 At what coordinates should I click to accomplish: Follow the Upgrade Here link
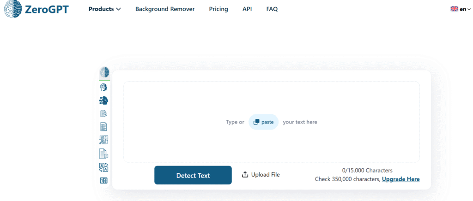pyautogui.click(x=400, y=179)
